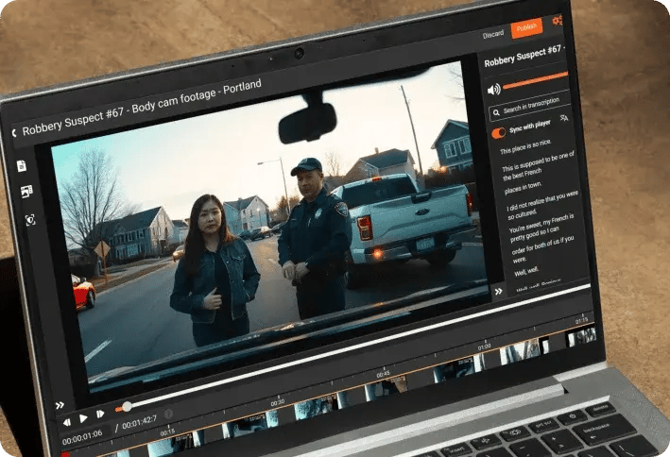Step forward one frame
Image resolution: width=670 pixels, height=457 pixels.
tap(99, 415)
